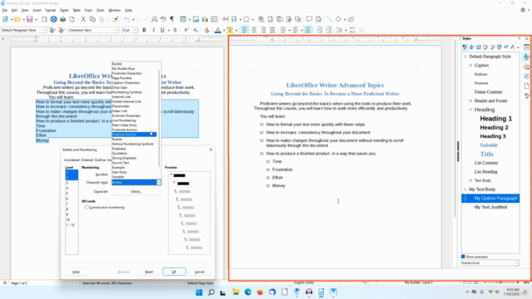
Task: Open a file with the folder icon
Action: click(x=17, y=19)
